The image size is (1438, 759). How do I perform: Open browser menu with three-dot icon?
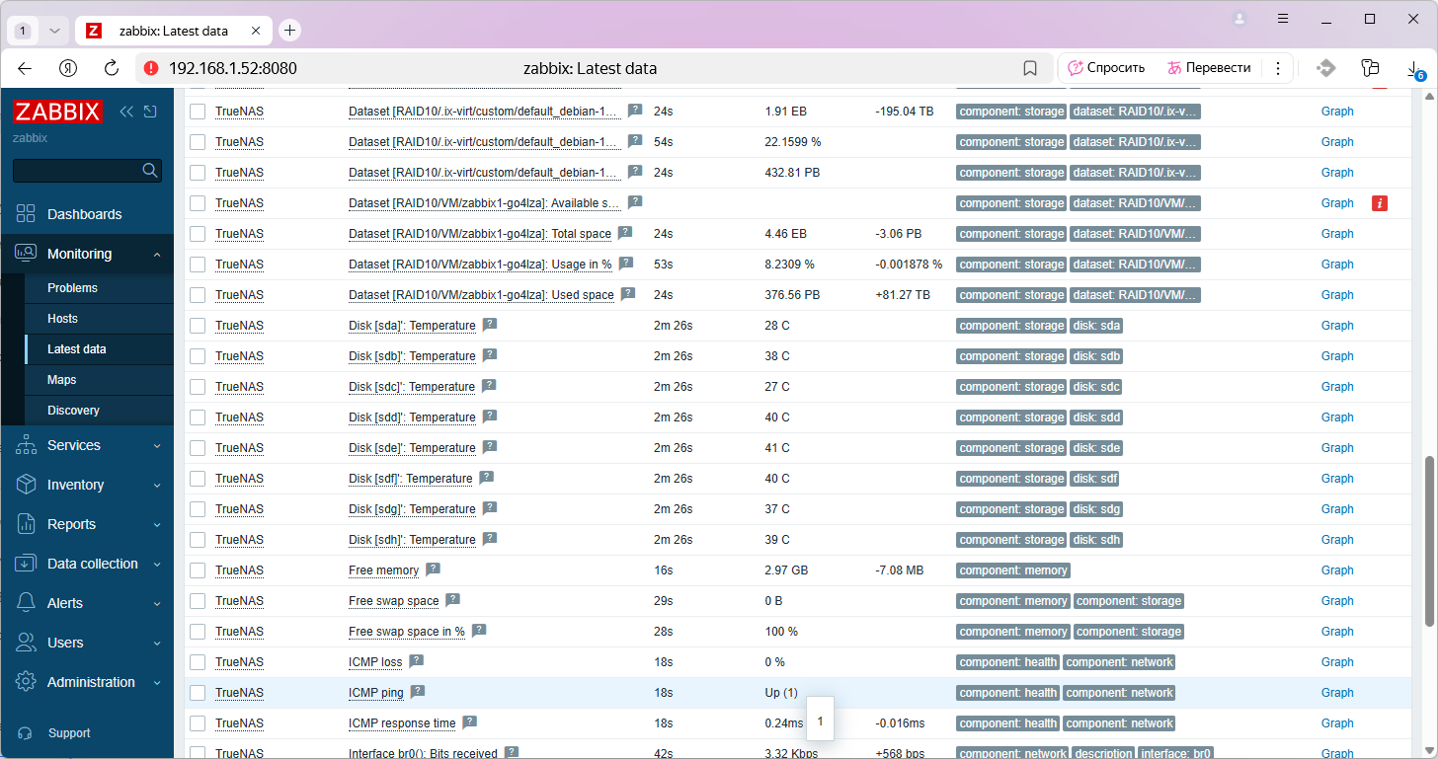pyautogui.click(x=1278, y=68)
